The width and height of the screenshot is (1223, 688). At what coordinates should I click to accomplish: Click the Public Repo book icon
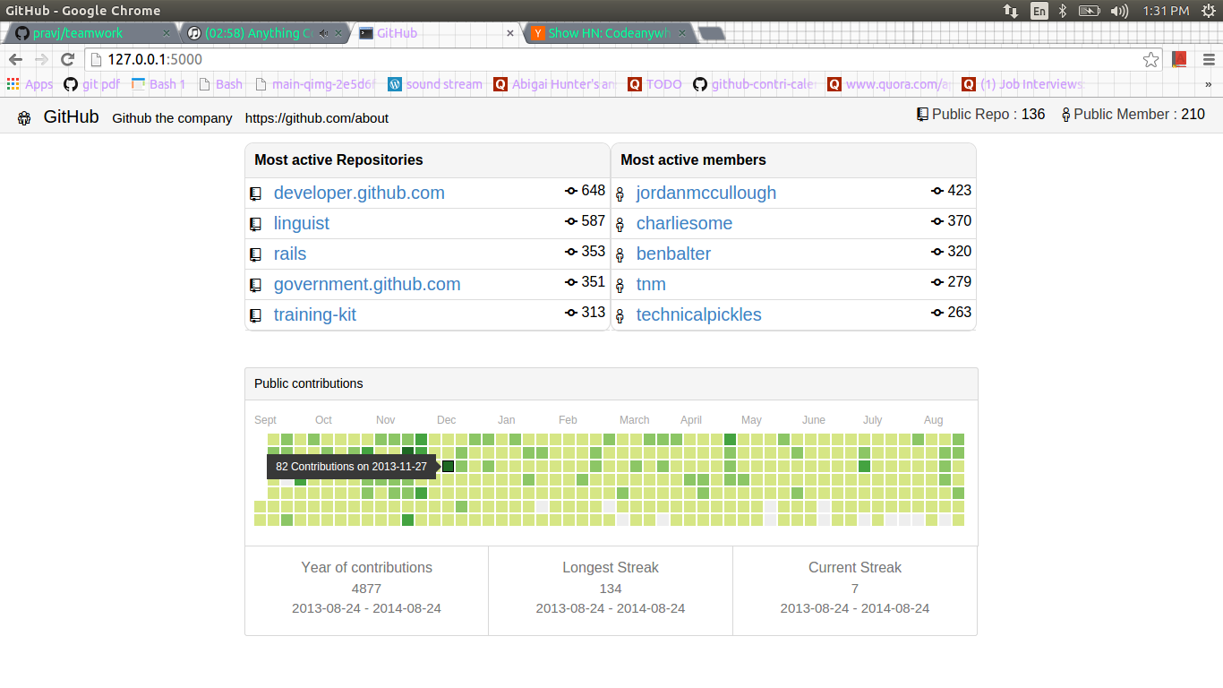coord(922,115)
